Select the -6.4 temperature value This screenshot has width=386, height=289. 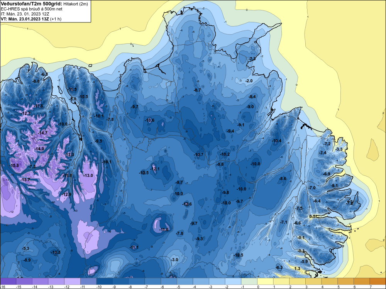tap(317, 201)
